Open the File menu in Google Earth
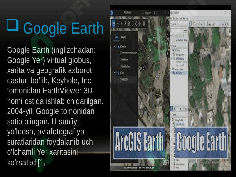Screen dimensions: 236x177 [x=171, y=18]
